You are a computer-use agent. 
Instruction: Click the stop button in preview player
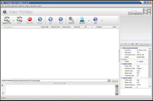pyautogui.click(x=128, y=44)
